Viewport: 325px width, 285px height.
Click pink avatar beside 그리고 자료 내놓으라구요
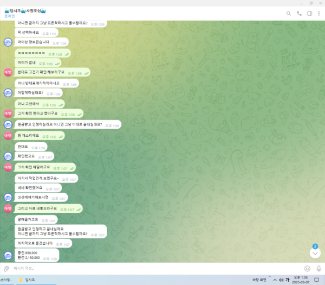pyautogui.click(x=8, y=208)
